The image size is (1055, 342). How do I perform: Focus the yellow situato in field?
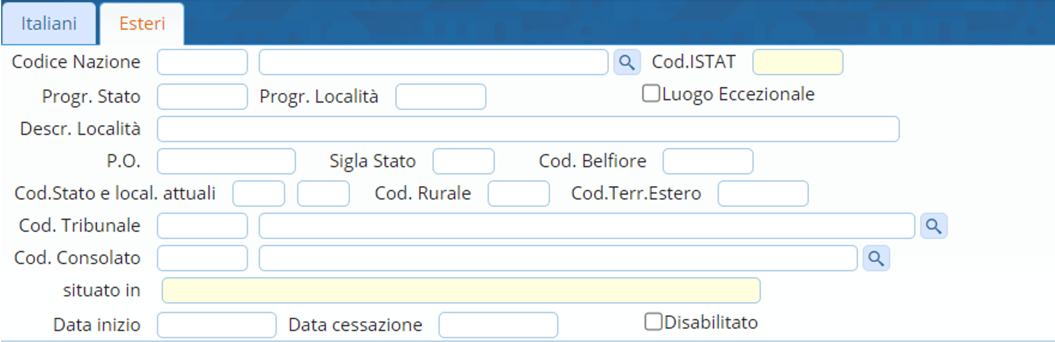tap(460, 290)
